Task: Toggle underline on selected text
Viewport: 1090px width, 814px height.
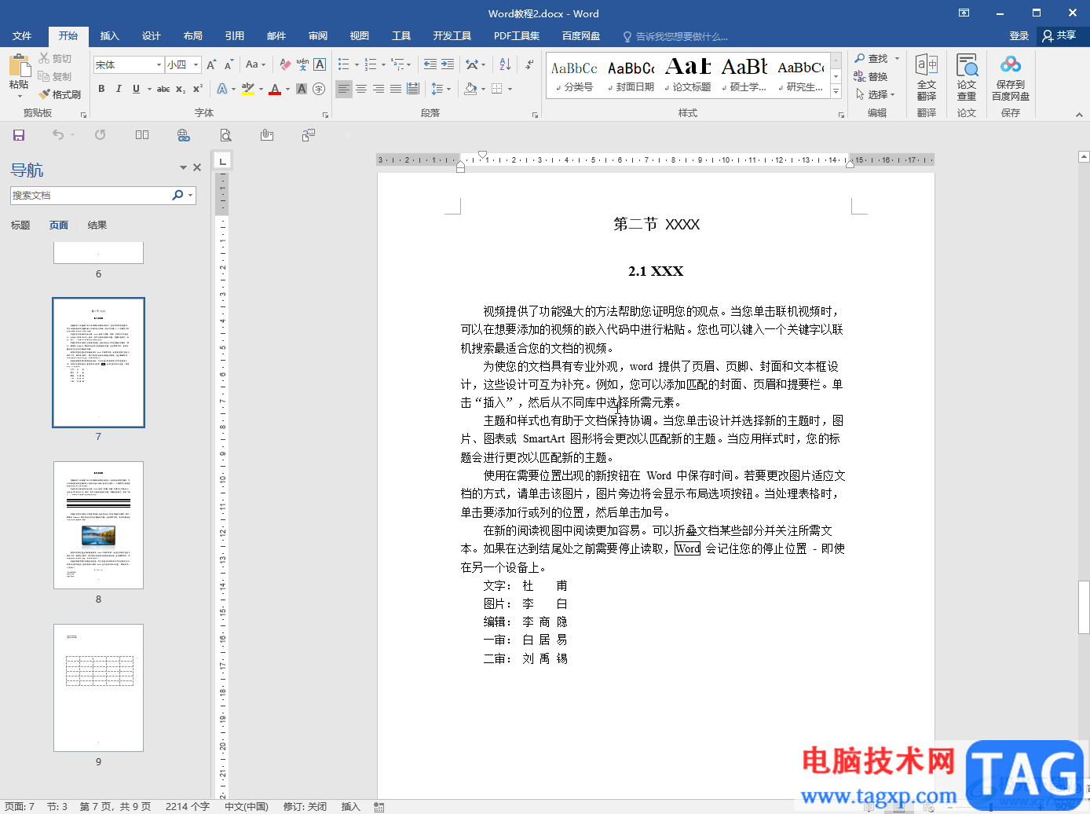Action: point(136,89)
